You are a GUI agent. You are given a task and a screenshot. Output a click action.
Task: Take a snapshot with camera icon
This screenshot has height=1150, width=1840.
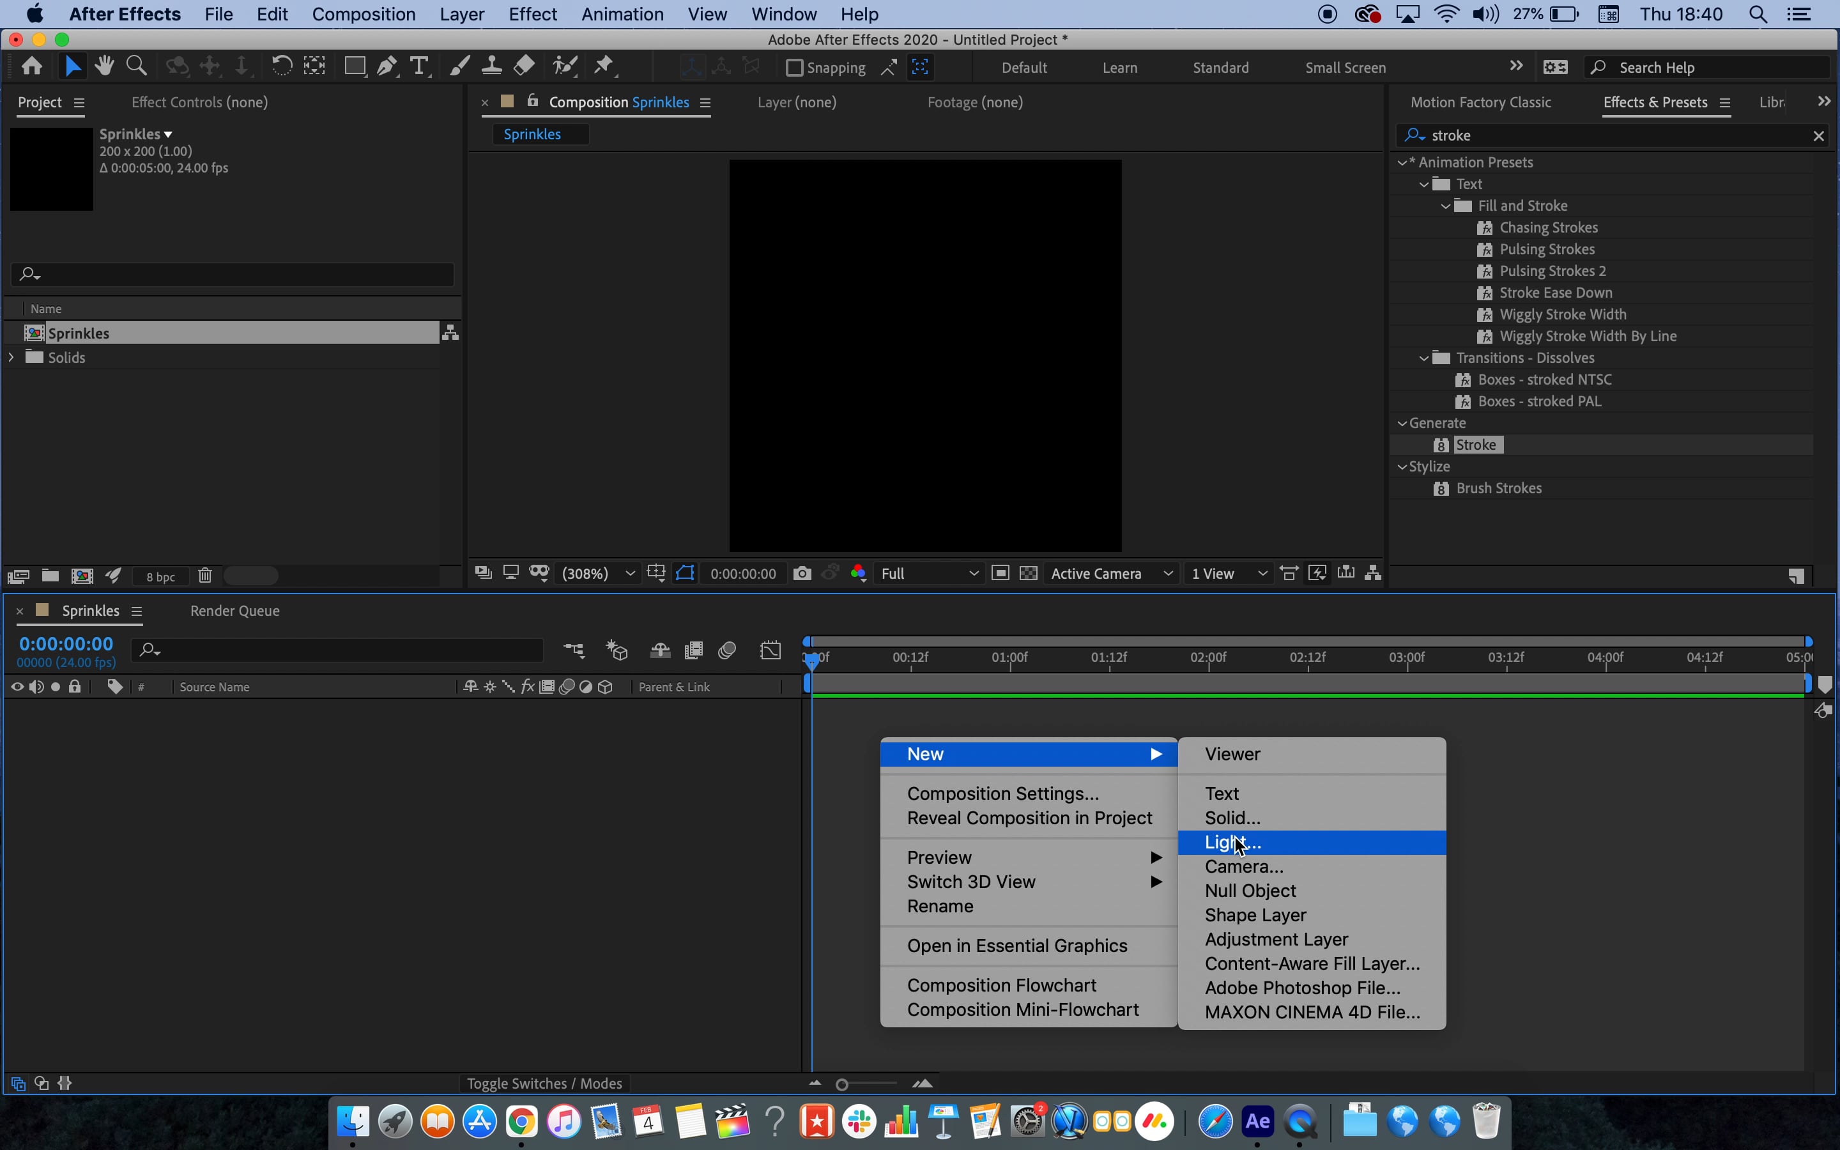click(802, 574)
